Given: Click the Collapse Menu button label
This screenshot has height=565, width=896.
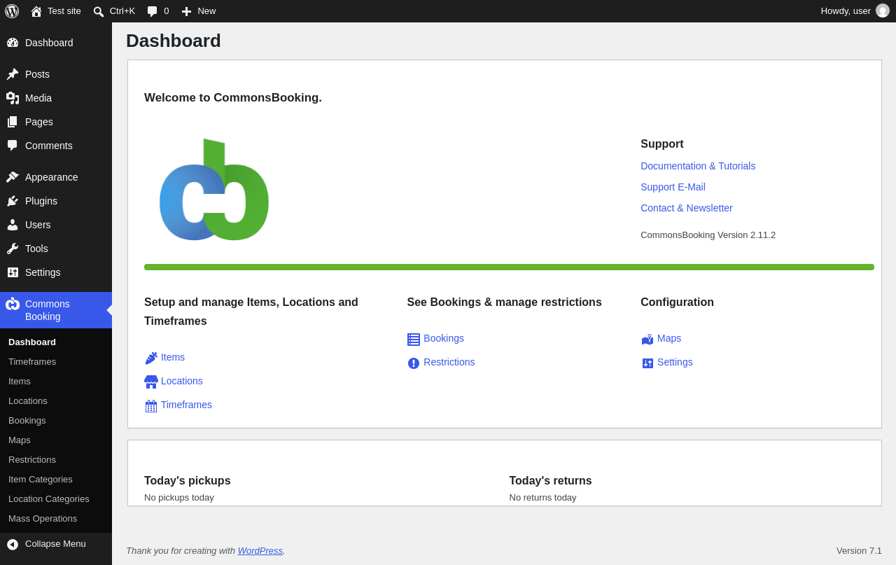Looking at the screenshot, I should pos(55,544).
